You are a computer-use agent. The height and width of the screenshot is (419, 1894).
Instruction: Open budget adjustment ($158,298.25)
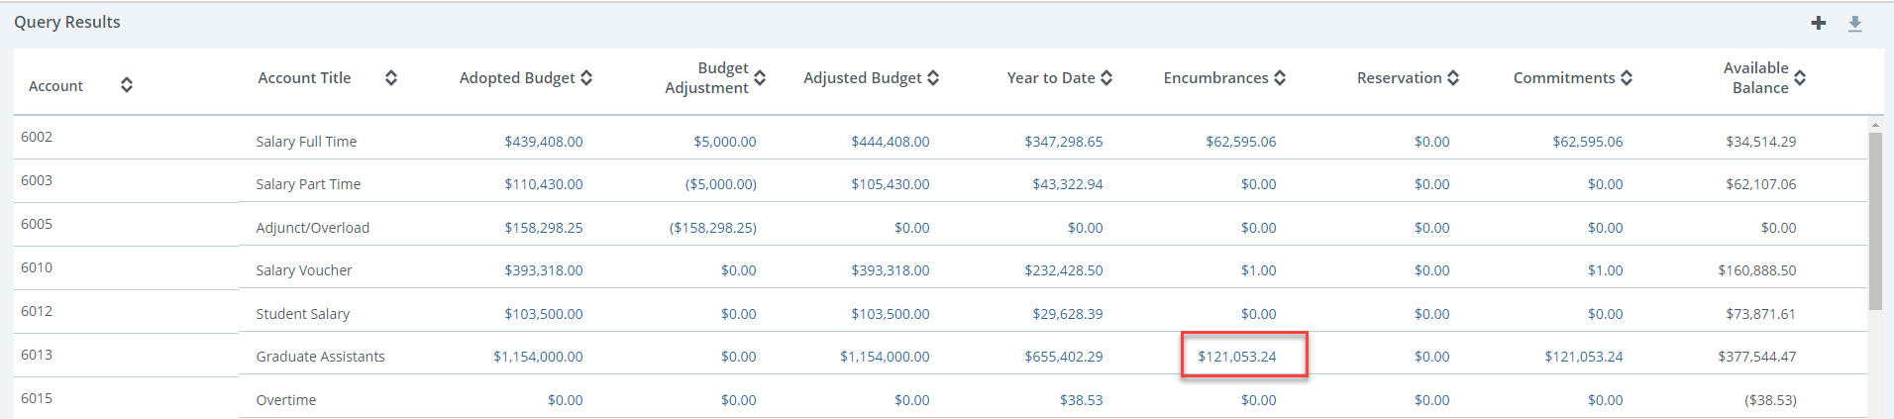(713, 228)
